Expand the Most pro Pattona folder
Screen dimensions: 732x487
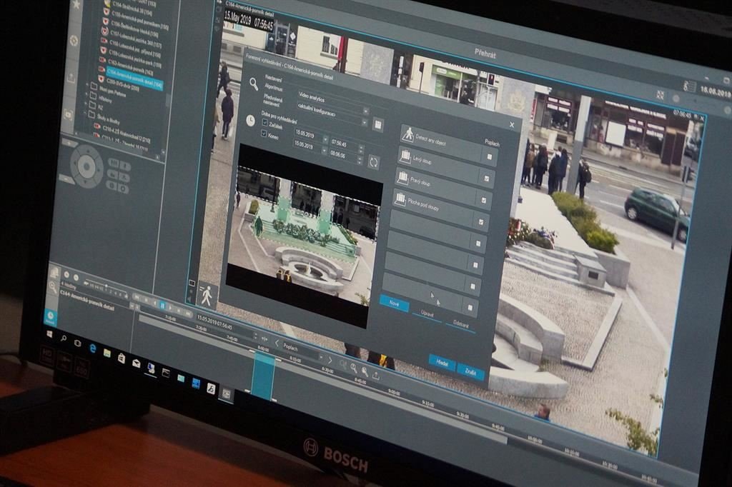click(x=88, y=86)
